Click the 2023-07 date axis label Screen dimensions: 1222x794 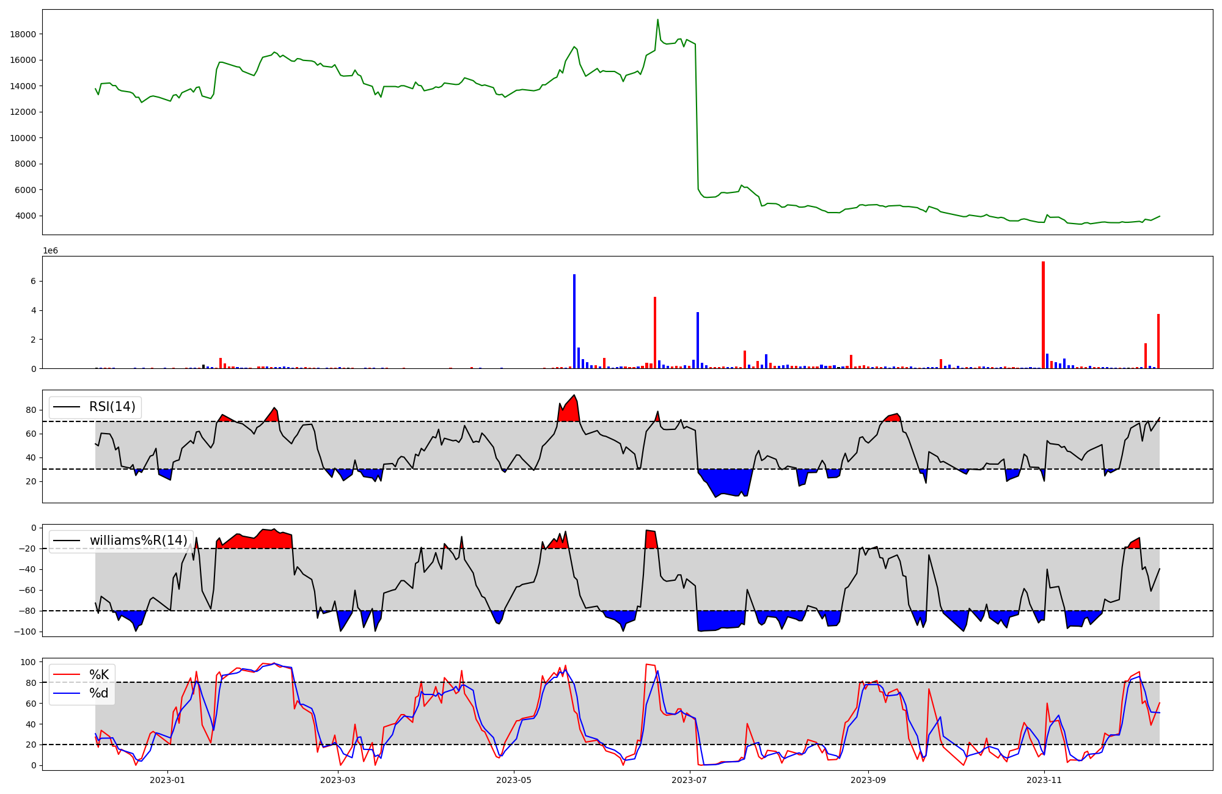point(689,780)
